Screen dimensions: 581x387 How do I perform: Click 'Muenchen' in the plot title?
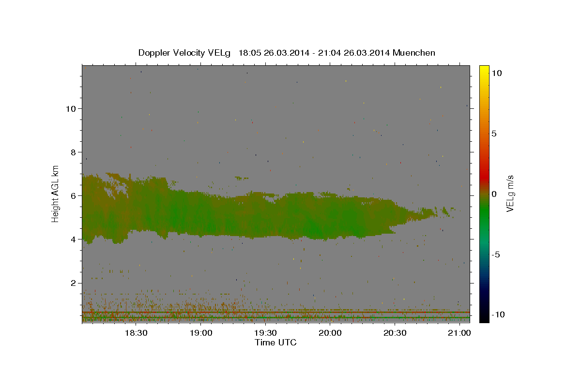point(414,53)
